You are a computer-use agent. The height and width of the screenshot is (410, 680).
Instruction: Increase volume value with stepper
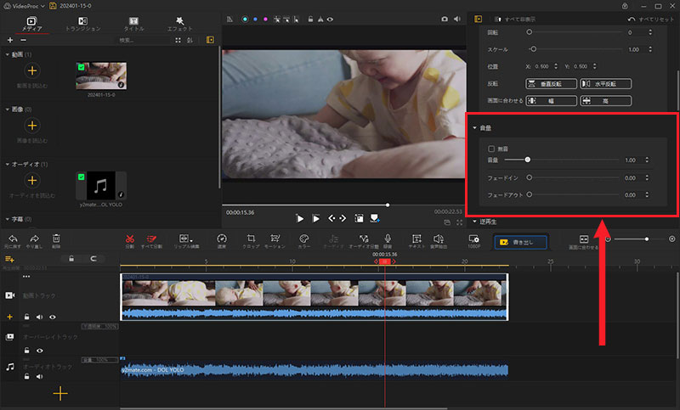click(x=647, y=158)
